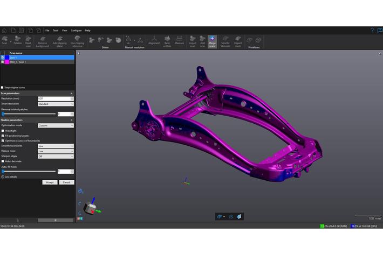Image resolution: width=383 pixels, height=255 pixels.
Task: Click the Basic entities icon
Action: [167, 41]
